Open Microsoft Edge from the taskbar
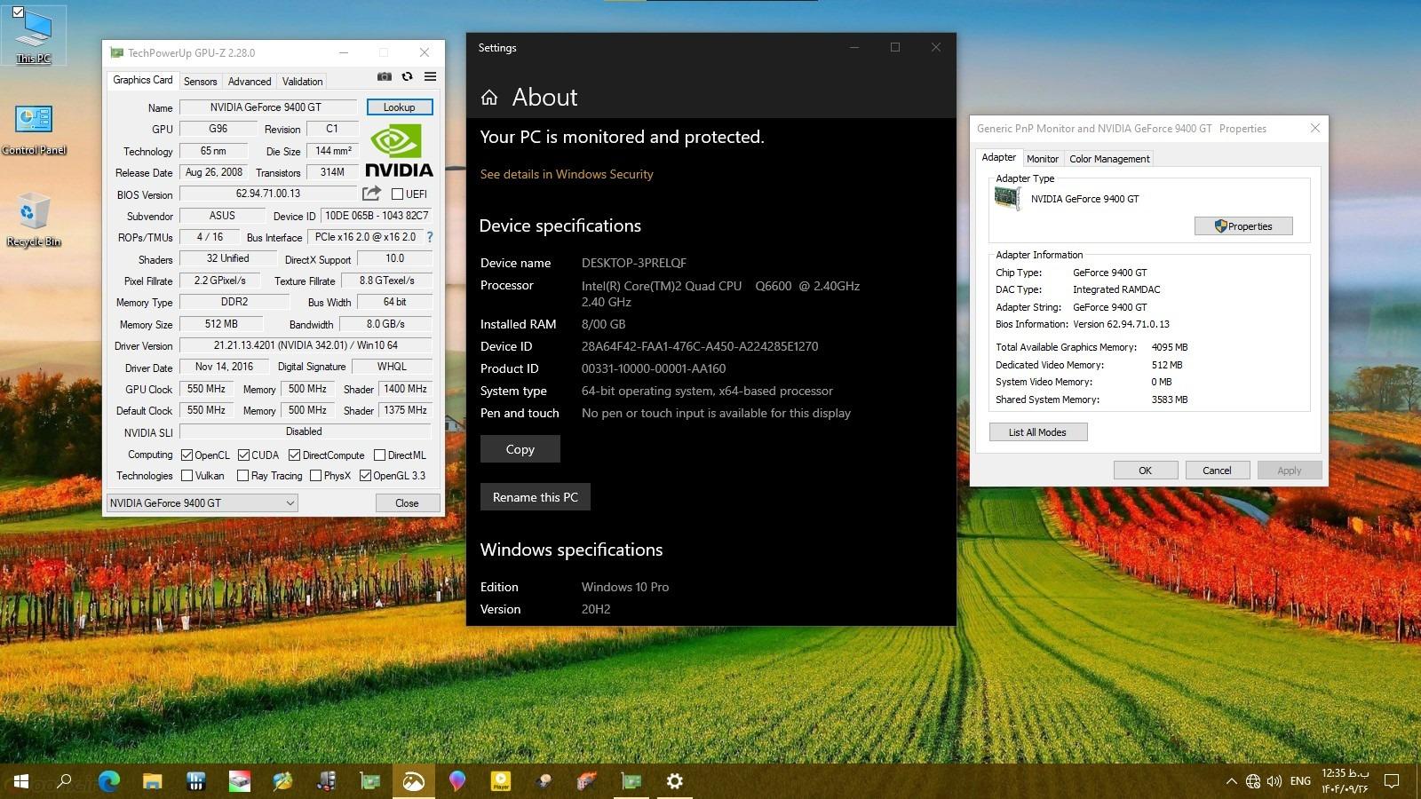 click(108, 781)
